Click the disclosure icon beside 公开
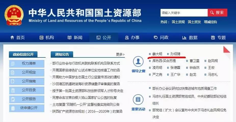This screenshot has width=236, height=122. [98, 38]
